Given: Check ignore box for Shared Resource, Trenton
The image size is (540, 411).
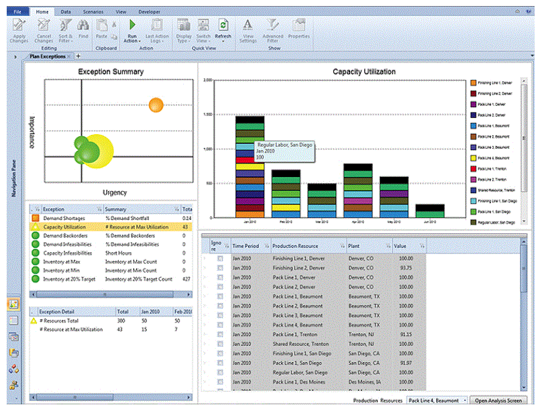Looking at the screenshot, I should 220,344.
